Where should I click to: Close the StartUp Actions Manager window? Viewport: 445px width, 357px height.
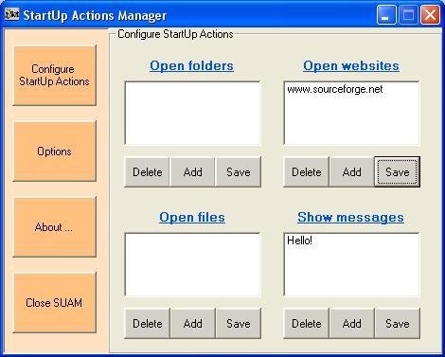click(430, 14)
